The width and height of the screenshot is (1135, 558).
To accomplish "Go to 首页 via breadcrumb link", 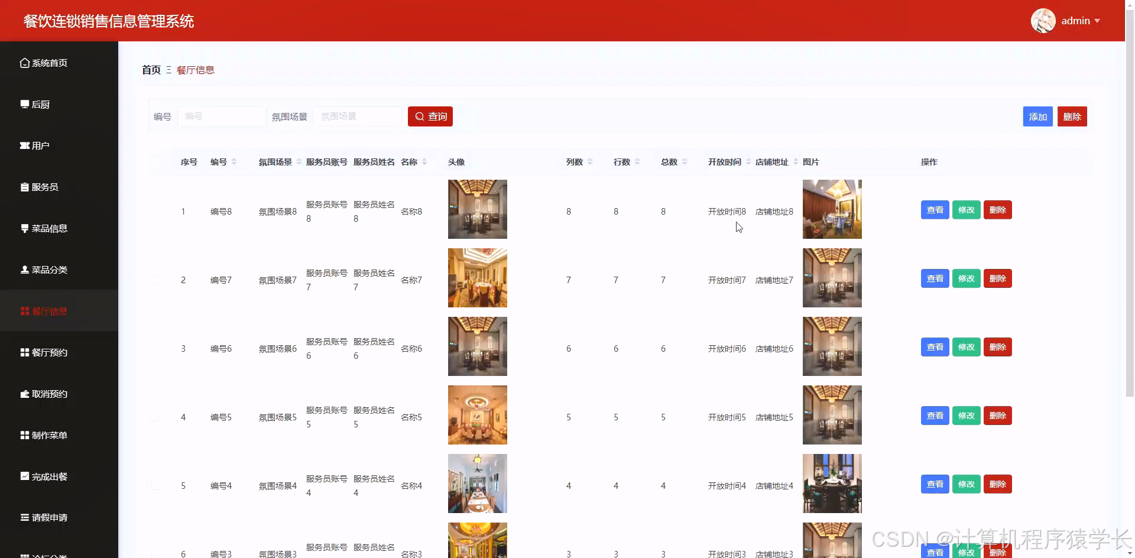I will pyautogui.click(x=151, y=70).
